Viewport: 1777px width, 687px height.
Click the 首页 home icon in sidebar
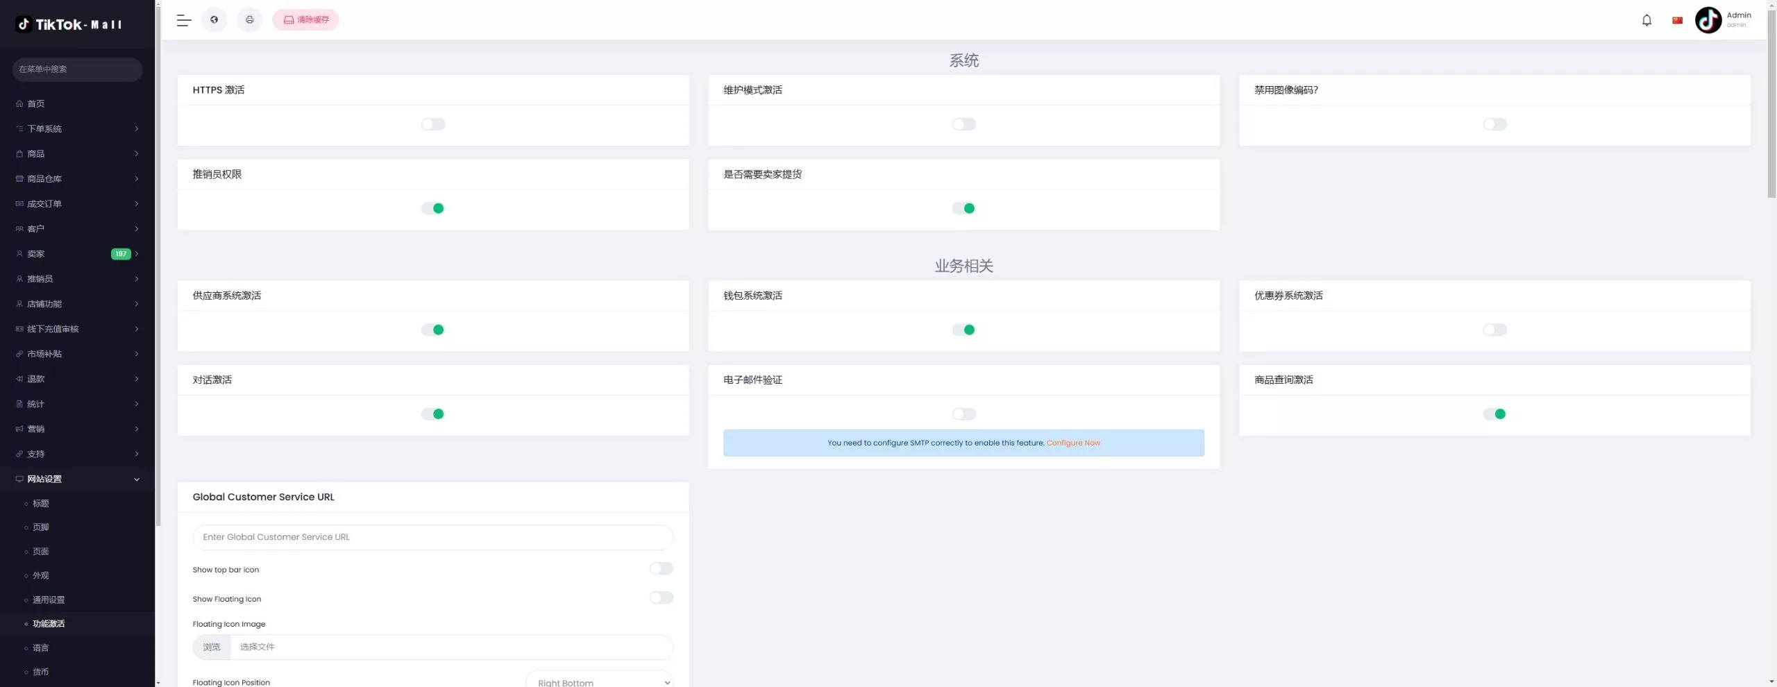point(19,104)
